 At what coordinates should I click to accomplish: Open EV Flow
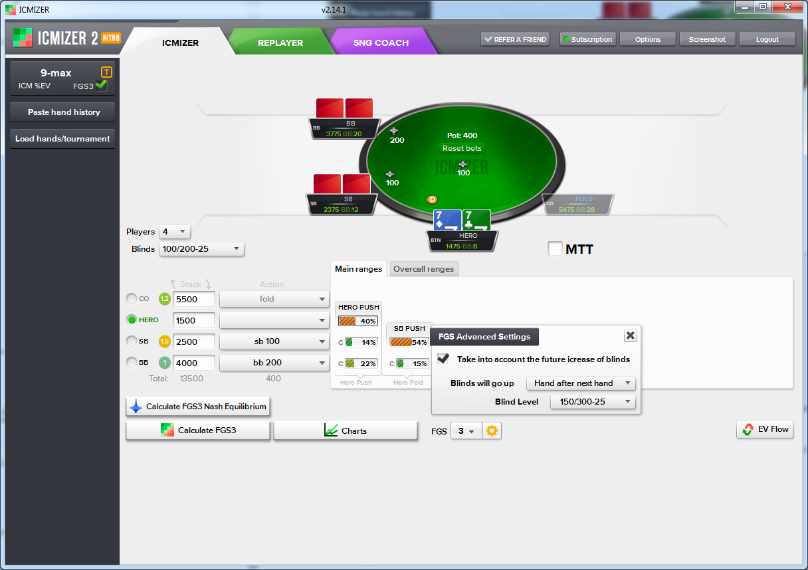coord(765,429)
